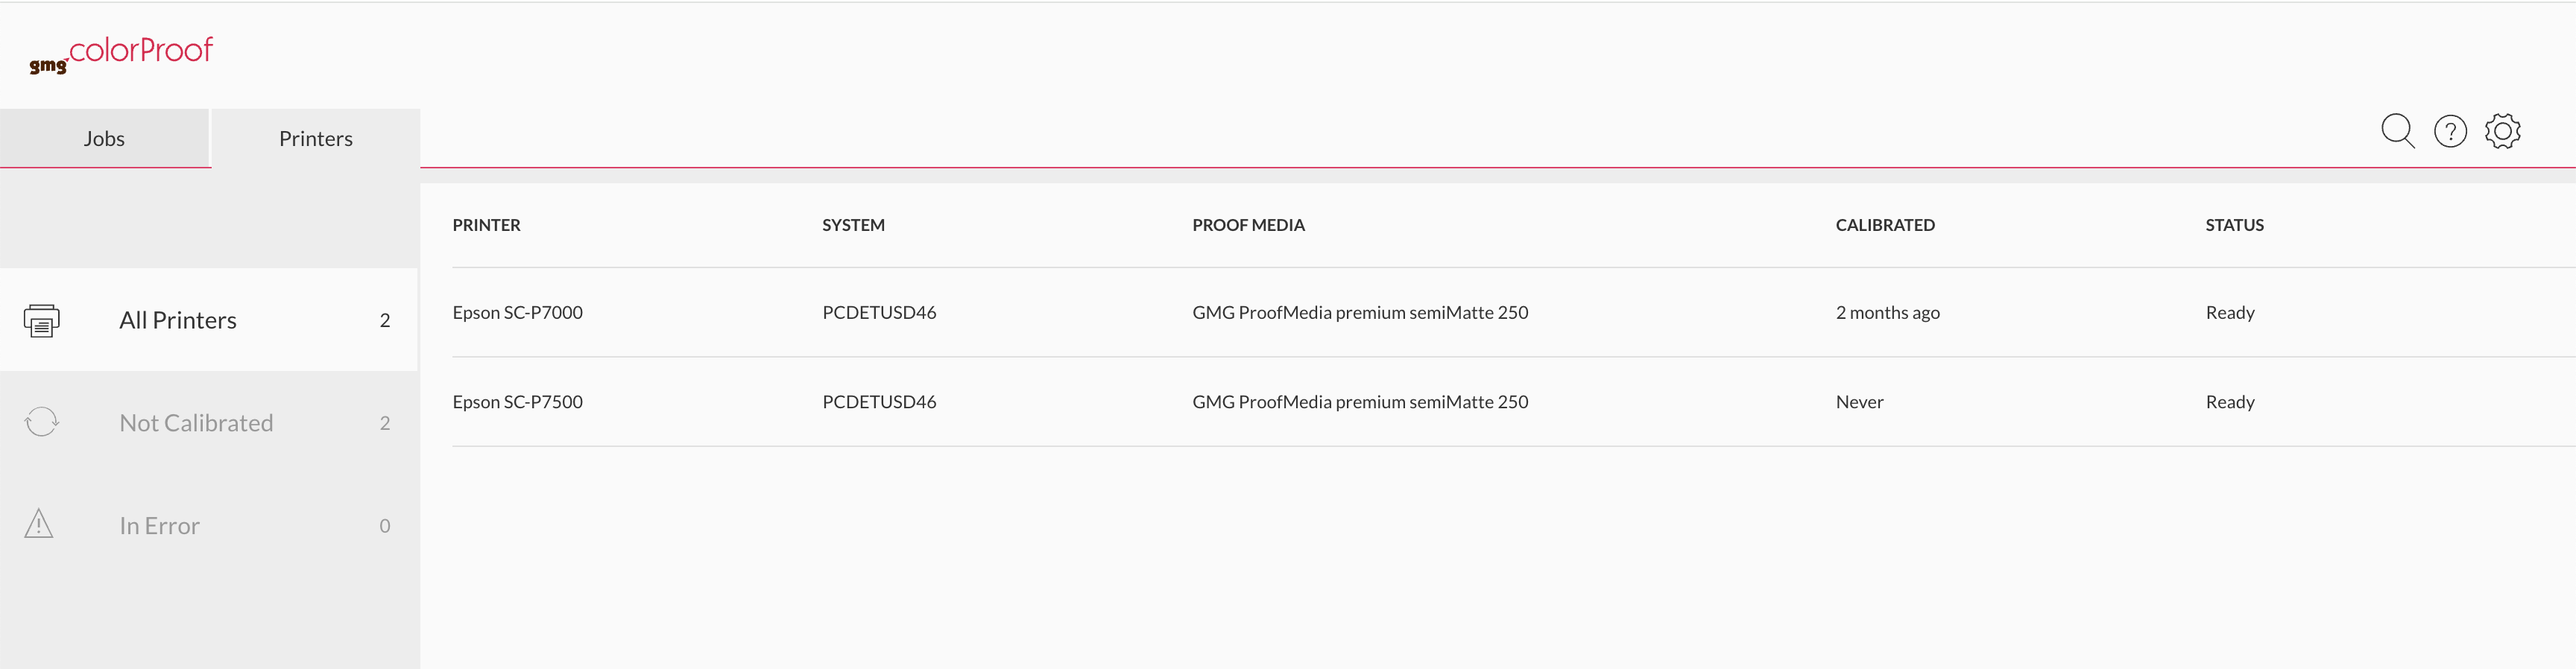Select the All Printers filter
This screenshot has width=2576, height=669.
209,320
